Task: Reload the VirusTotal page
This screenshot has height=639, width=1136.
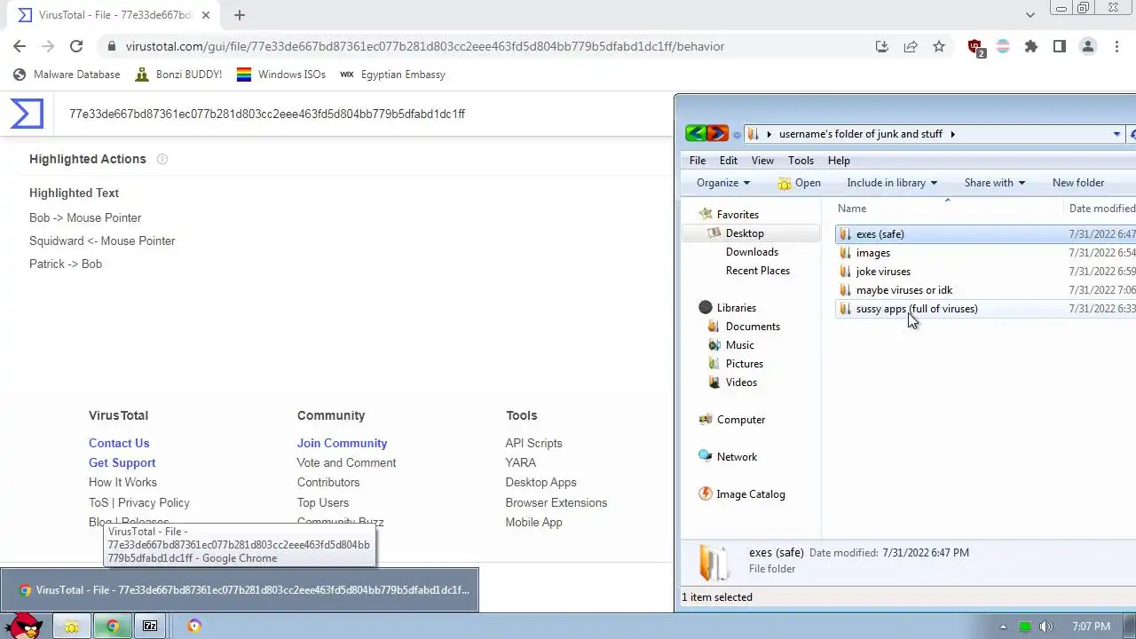Action: coord(76,46)
